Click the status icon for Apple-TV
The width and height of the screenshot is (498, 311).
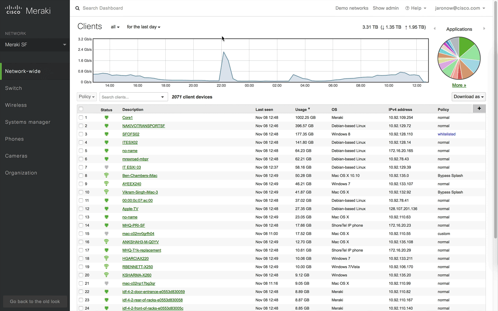107,209
